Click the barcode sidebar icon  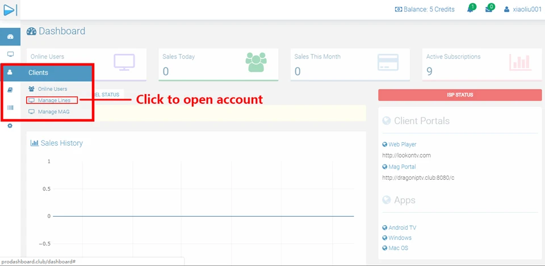pyautogui.click(x=10, y=108)
